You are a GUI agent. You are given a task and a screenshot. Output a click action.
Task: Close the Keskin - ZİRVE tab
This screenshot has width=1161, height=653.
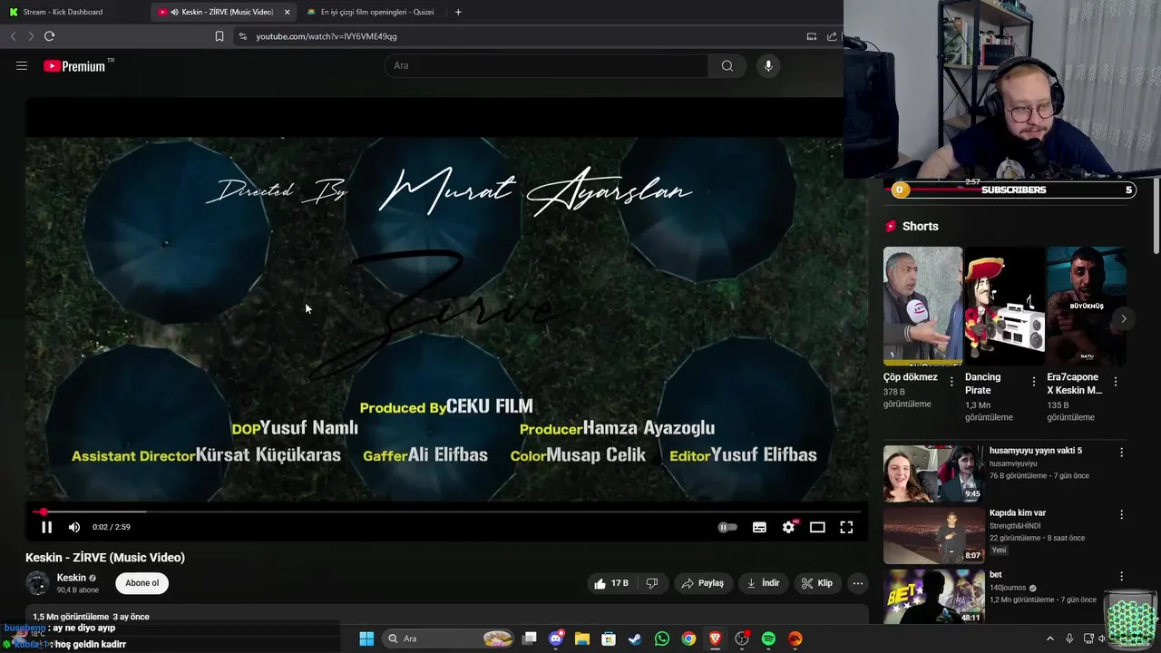pyautogui.click(x=288, y=12)
